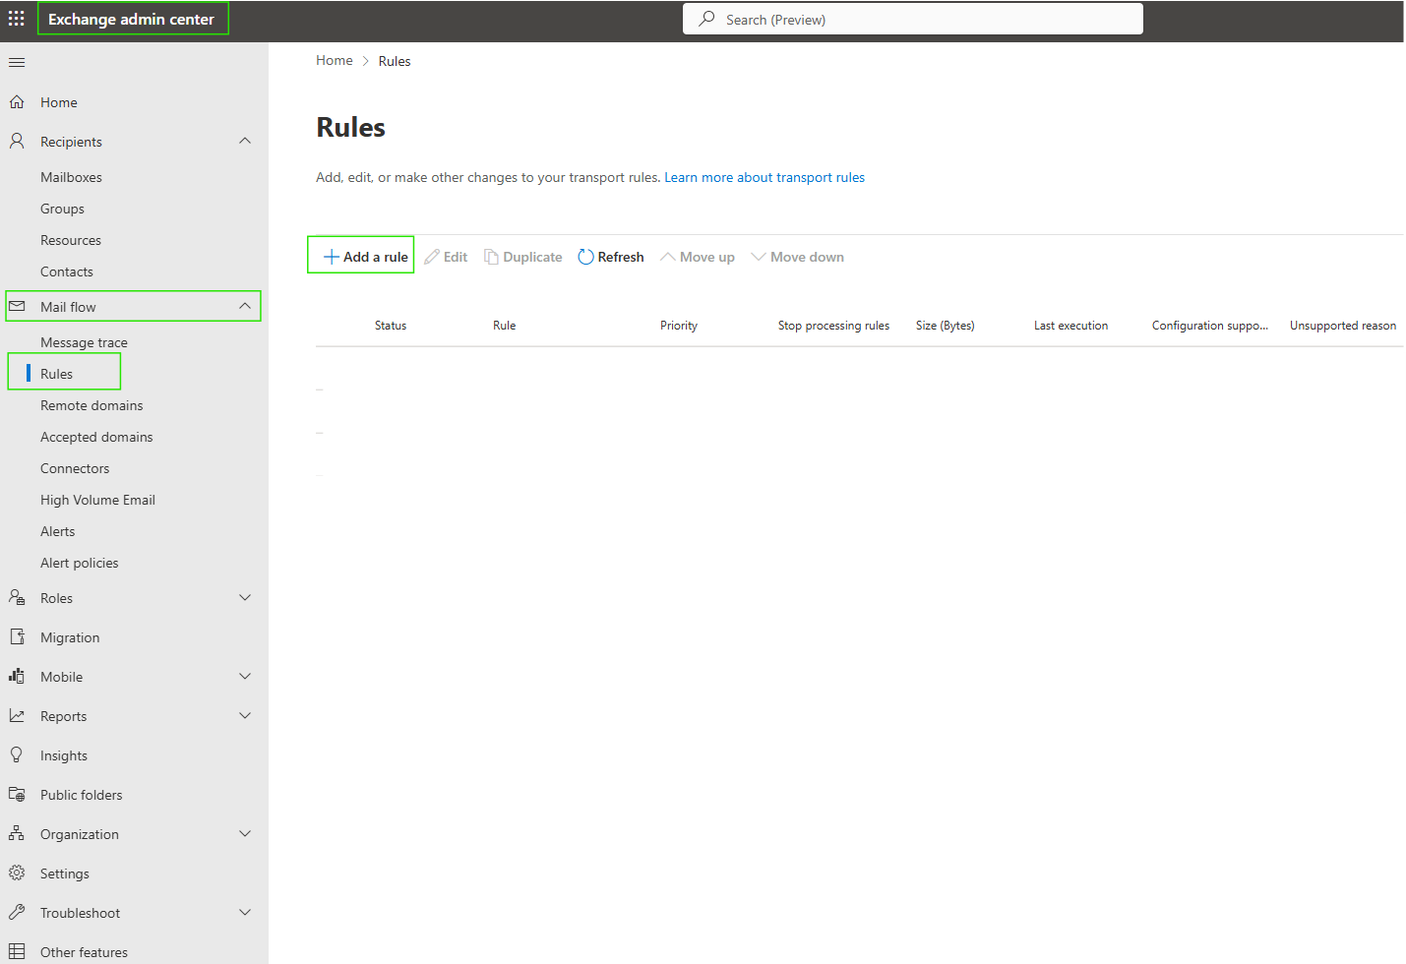Screen dimensions: 1406x964
Task: Click the Duplicate button label
Action: click(x=532, y=257)
